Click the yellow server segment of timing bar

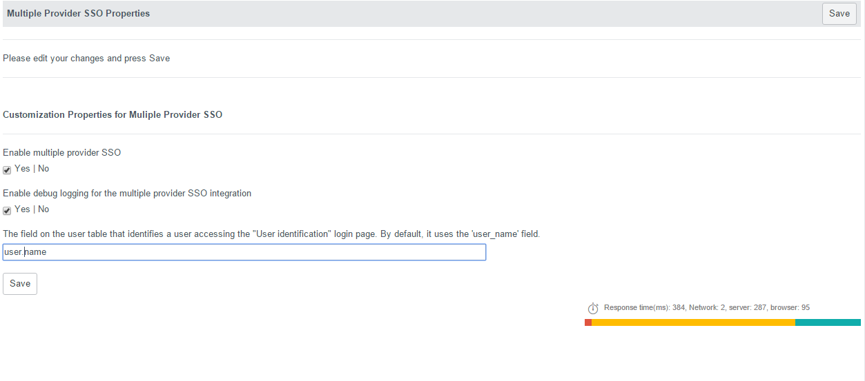point(693,322)
